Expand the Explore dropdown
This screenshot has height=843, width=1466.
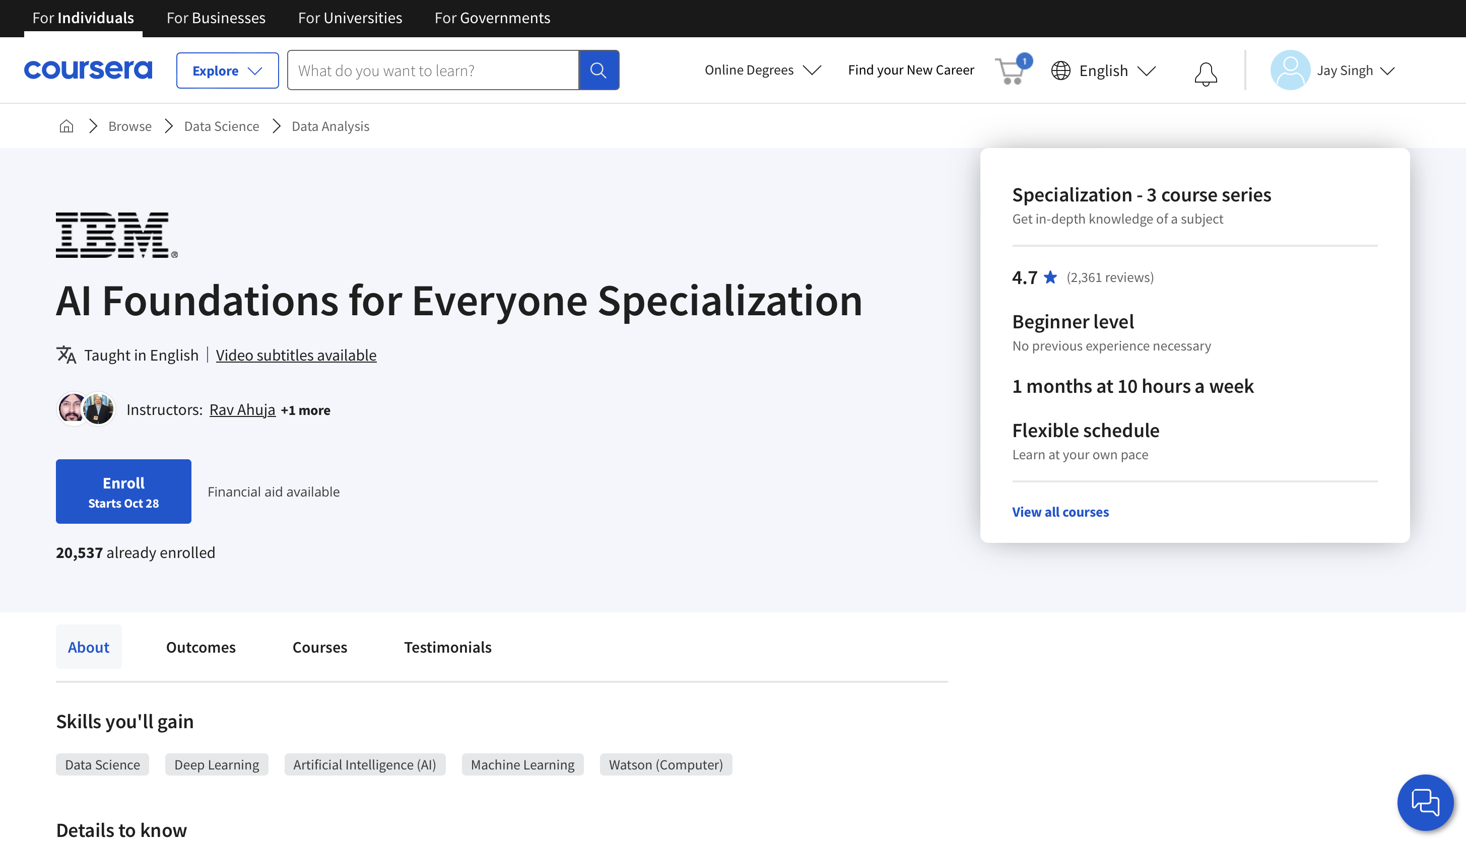(227, 71)
